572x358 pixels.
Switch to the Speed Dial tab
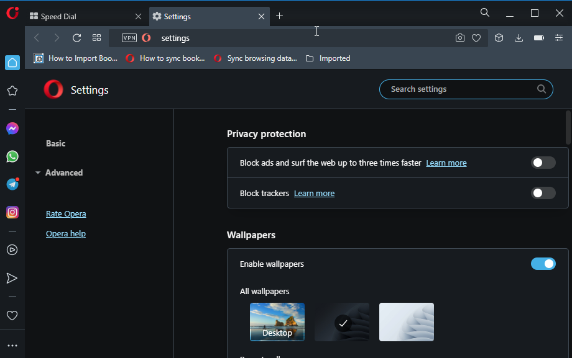(86, 16)
